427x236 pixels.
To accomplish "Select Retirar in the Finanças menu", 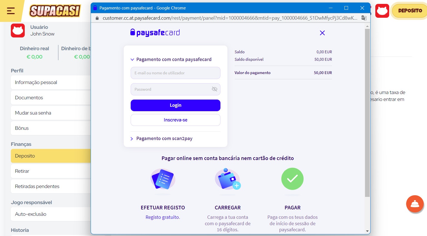I will point(22,171).
